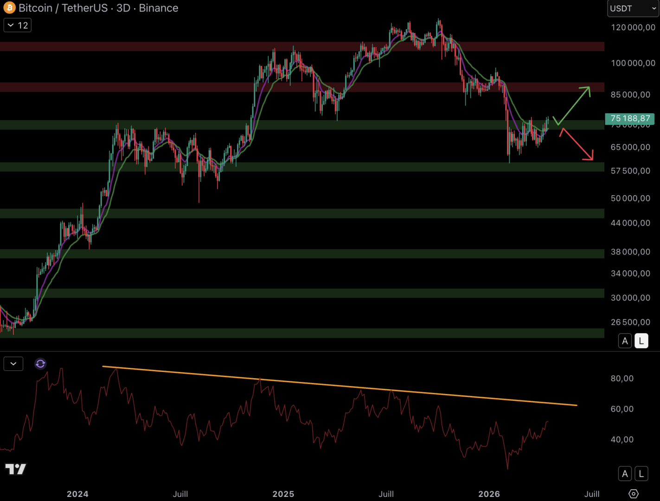Click the 75 188,87 current price label
Viewport: 660px width, 501px height.
pyautogui.click(x=629, y=119)
